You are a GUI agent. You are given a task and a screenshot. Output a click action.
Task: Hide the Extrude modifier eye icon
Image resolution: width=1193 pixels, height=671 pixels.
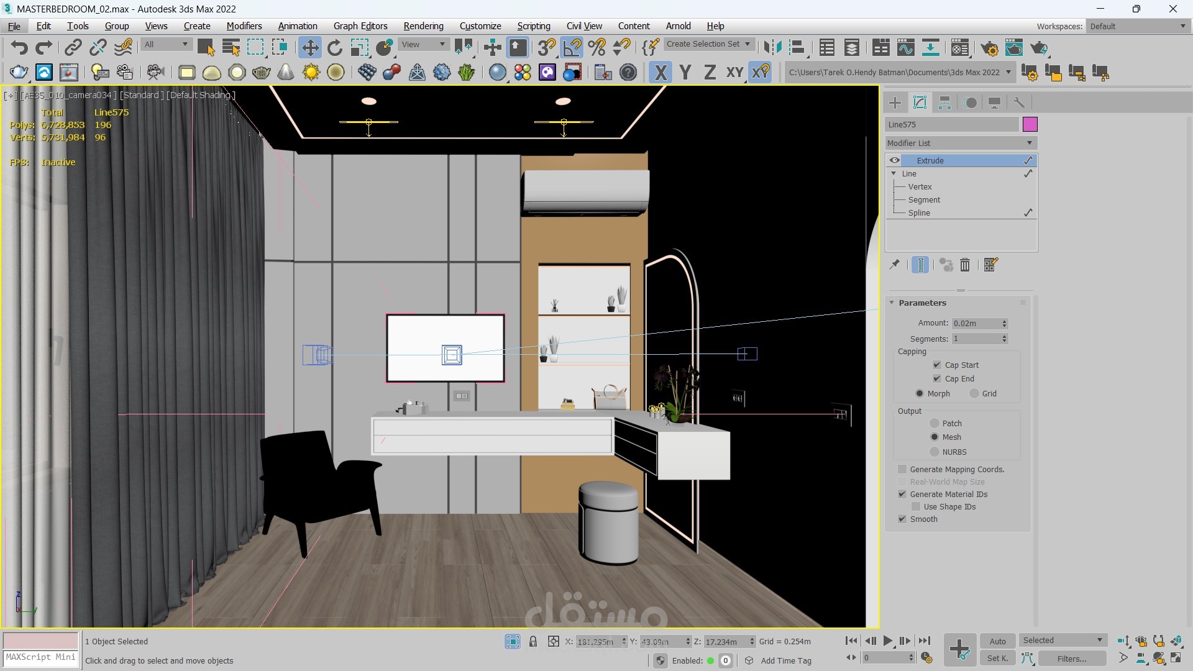click(894, 160)
